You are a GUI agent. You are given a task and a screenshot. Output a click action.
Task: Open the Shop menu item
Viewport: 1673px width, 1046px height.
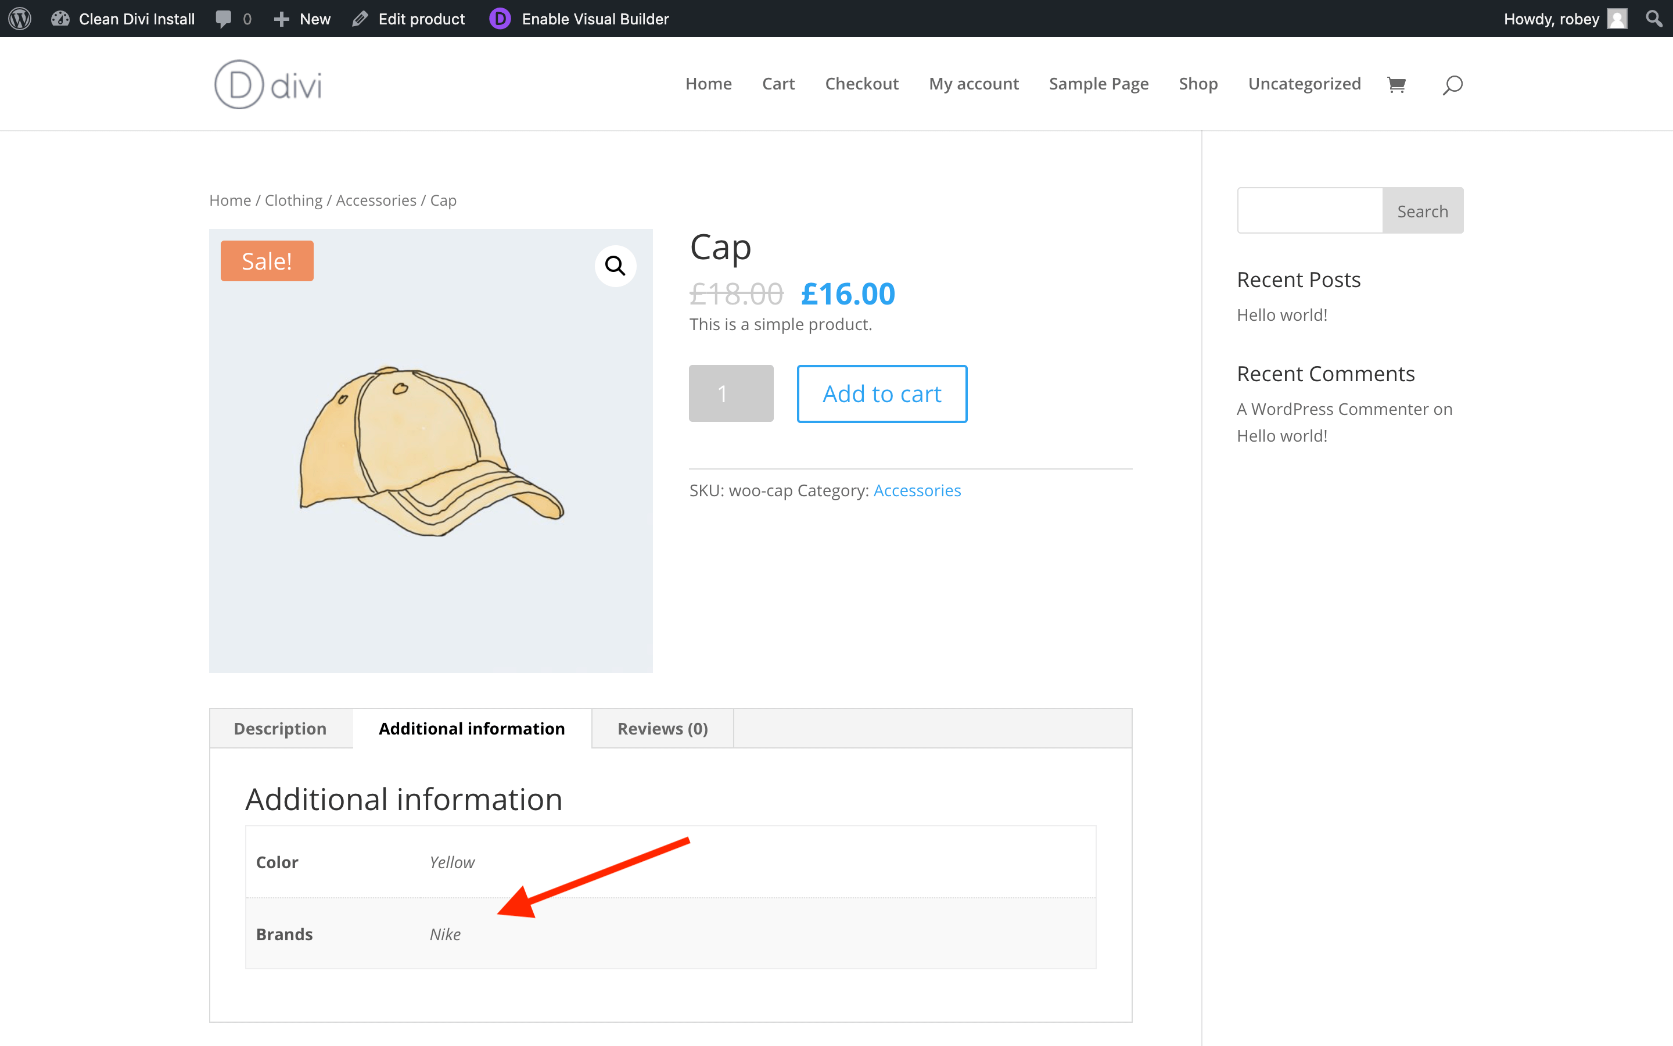click(x=1196, y=83)
